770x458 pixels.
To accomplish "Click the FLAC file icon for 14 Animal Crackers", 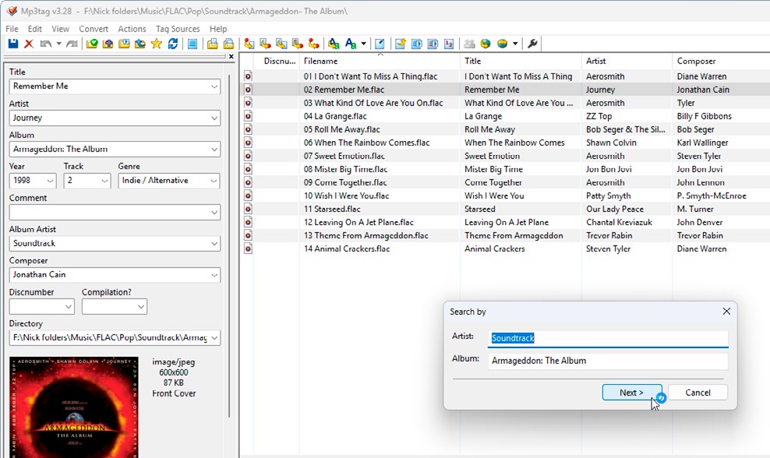I will 248,248.
